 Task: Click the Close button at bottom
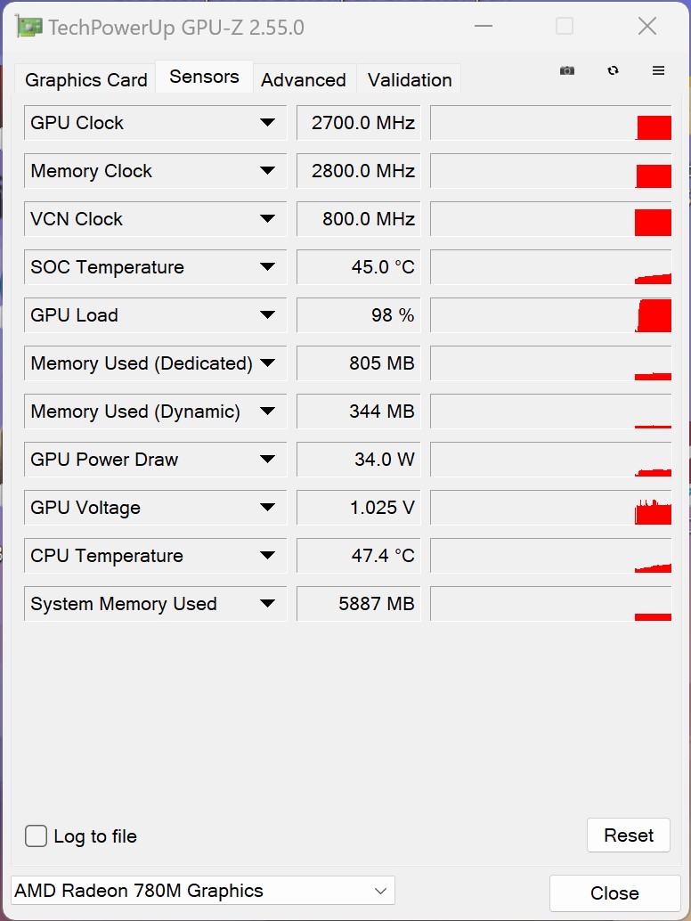pos(614,893)
